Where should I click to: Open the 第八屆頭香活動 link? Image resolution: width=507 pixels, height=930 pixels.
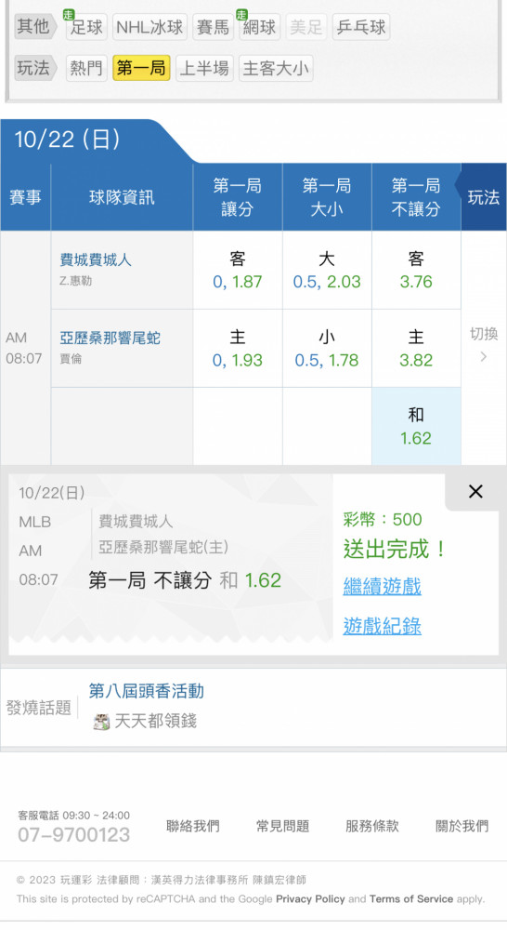click(x=147, y=691)
